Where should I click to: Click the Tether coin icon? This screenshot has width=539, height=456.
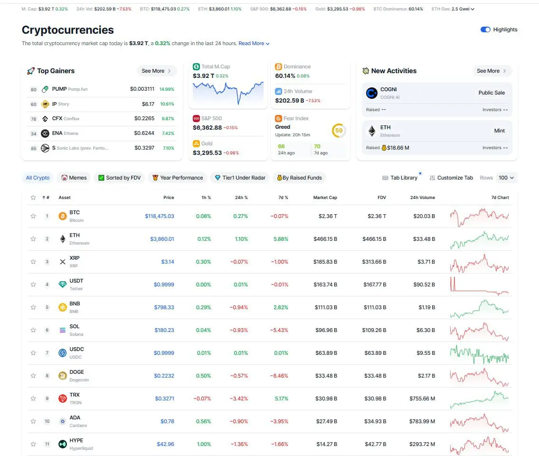[63, 285]
